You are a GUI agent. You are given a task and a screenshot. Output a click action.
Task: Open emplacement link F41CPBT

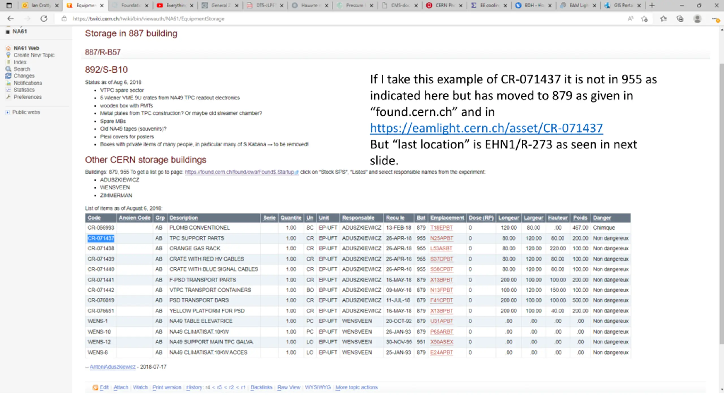click(441, 300)
